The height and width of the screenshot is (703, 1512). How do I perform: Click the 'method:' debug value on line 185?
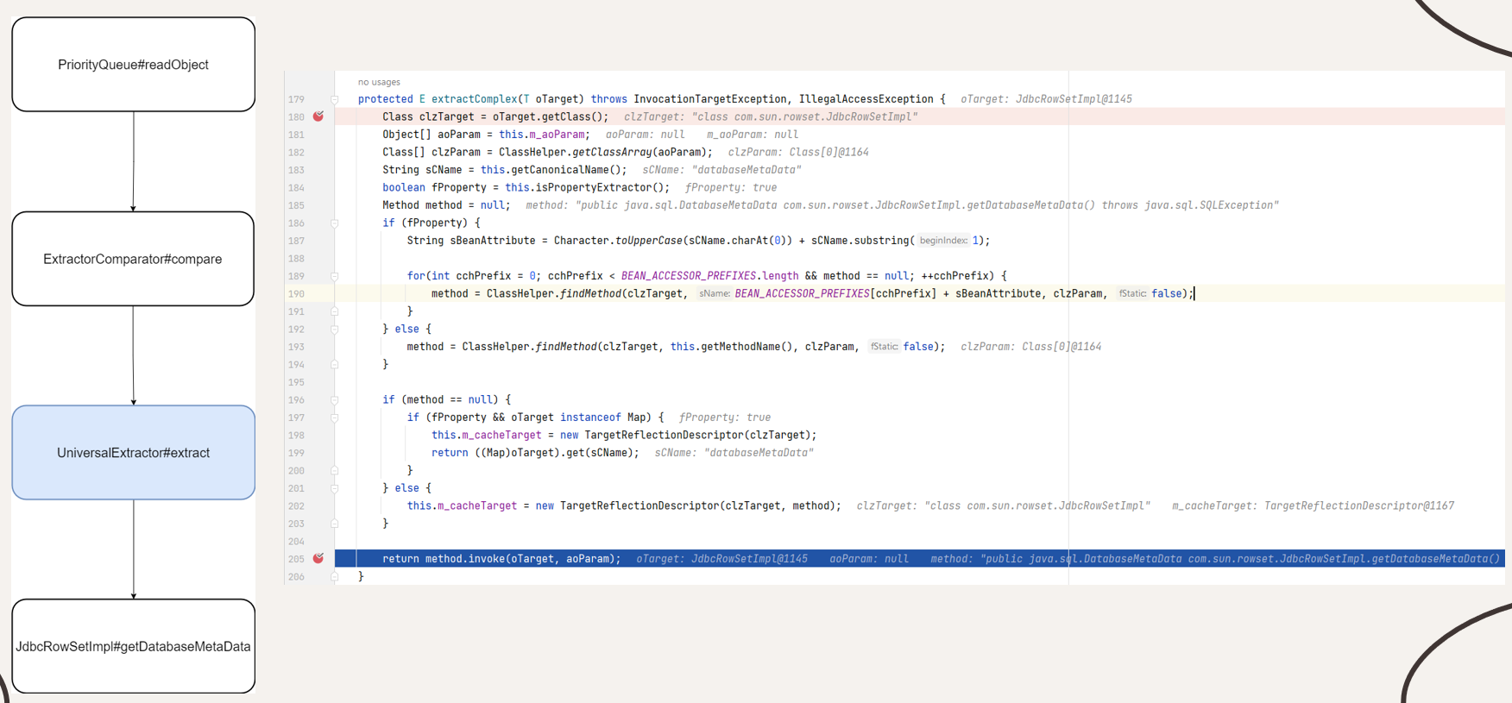902,205
